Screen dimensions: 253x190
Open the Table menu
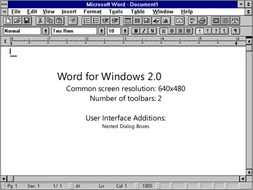(x=138, y=11)
